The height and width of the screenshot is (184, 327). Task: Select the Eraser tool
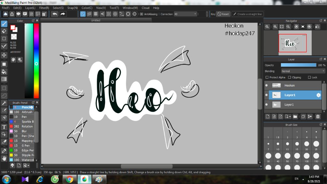[x=4, y=31]
